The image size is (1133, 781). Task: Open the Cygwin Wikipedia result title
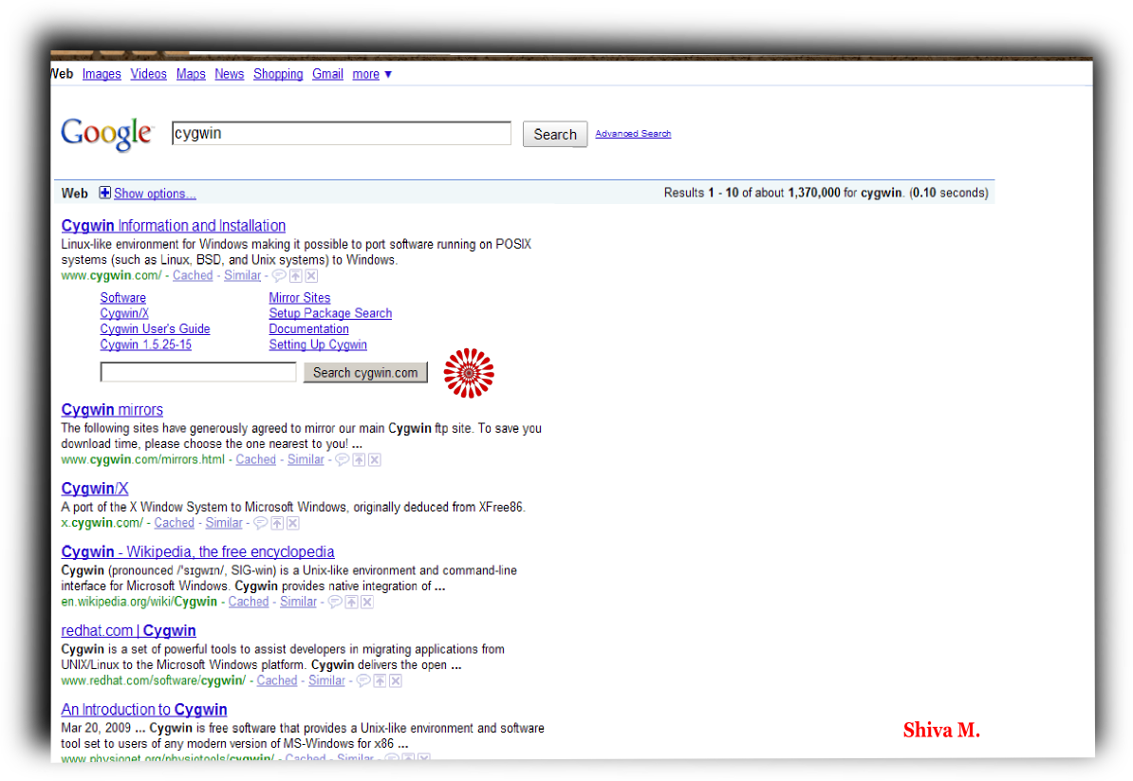198,552
